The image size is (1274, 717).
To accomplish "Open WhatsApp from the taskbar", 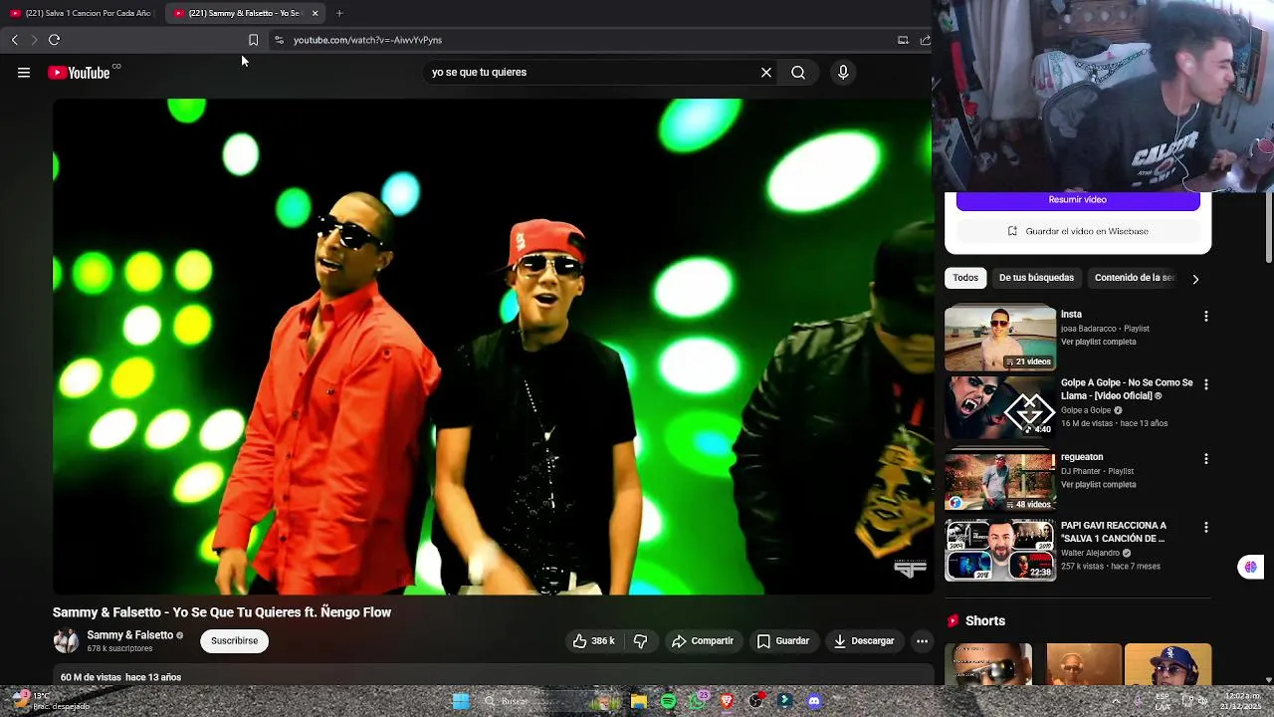I will click(697, 701).
